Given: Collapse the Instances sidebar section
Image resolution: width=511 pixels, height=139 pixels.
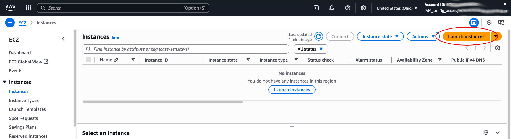Looking at the screenshot, I should 5,82.
